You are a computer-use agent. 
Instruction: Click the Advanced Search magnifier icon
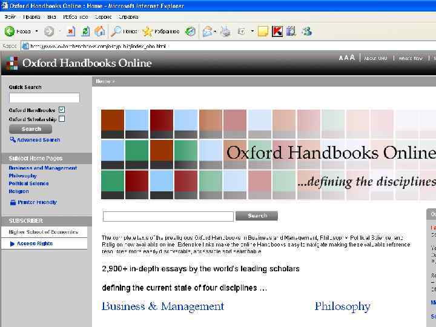[x=13, y=139]
